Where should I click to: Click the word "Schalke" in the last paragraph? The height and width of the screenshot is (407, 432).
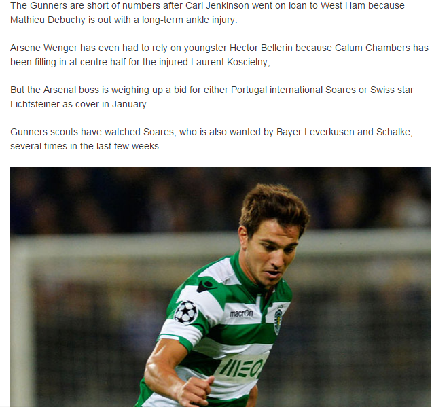click(x=393, y=132)
